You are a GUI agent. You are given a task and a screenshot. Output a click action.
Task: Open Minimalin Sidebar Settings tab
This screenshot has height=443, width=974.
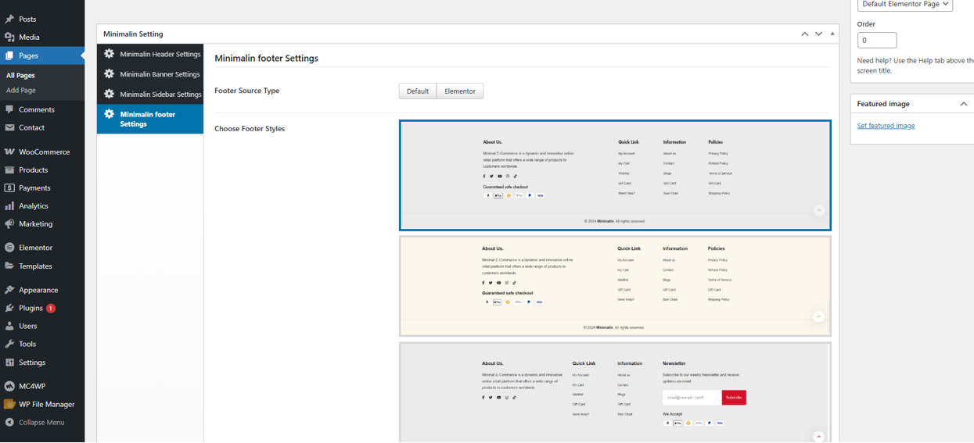(150, 94)
